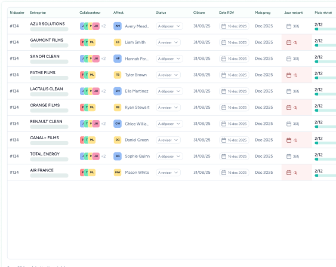Open status dropdown for AIR FRANCE
Image resolution: width=336 pixels, height=267 pixels.
168,173
